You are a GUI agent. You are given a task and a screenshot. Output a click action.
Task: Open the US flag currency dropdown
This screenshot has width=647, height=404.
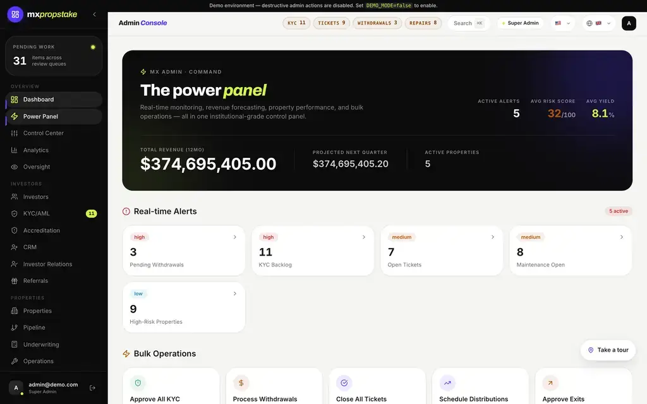(562, 23)
